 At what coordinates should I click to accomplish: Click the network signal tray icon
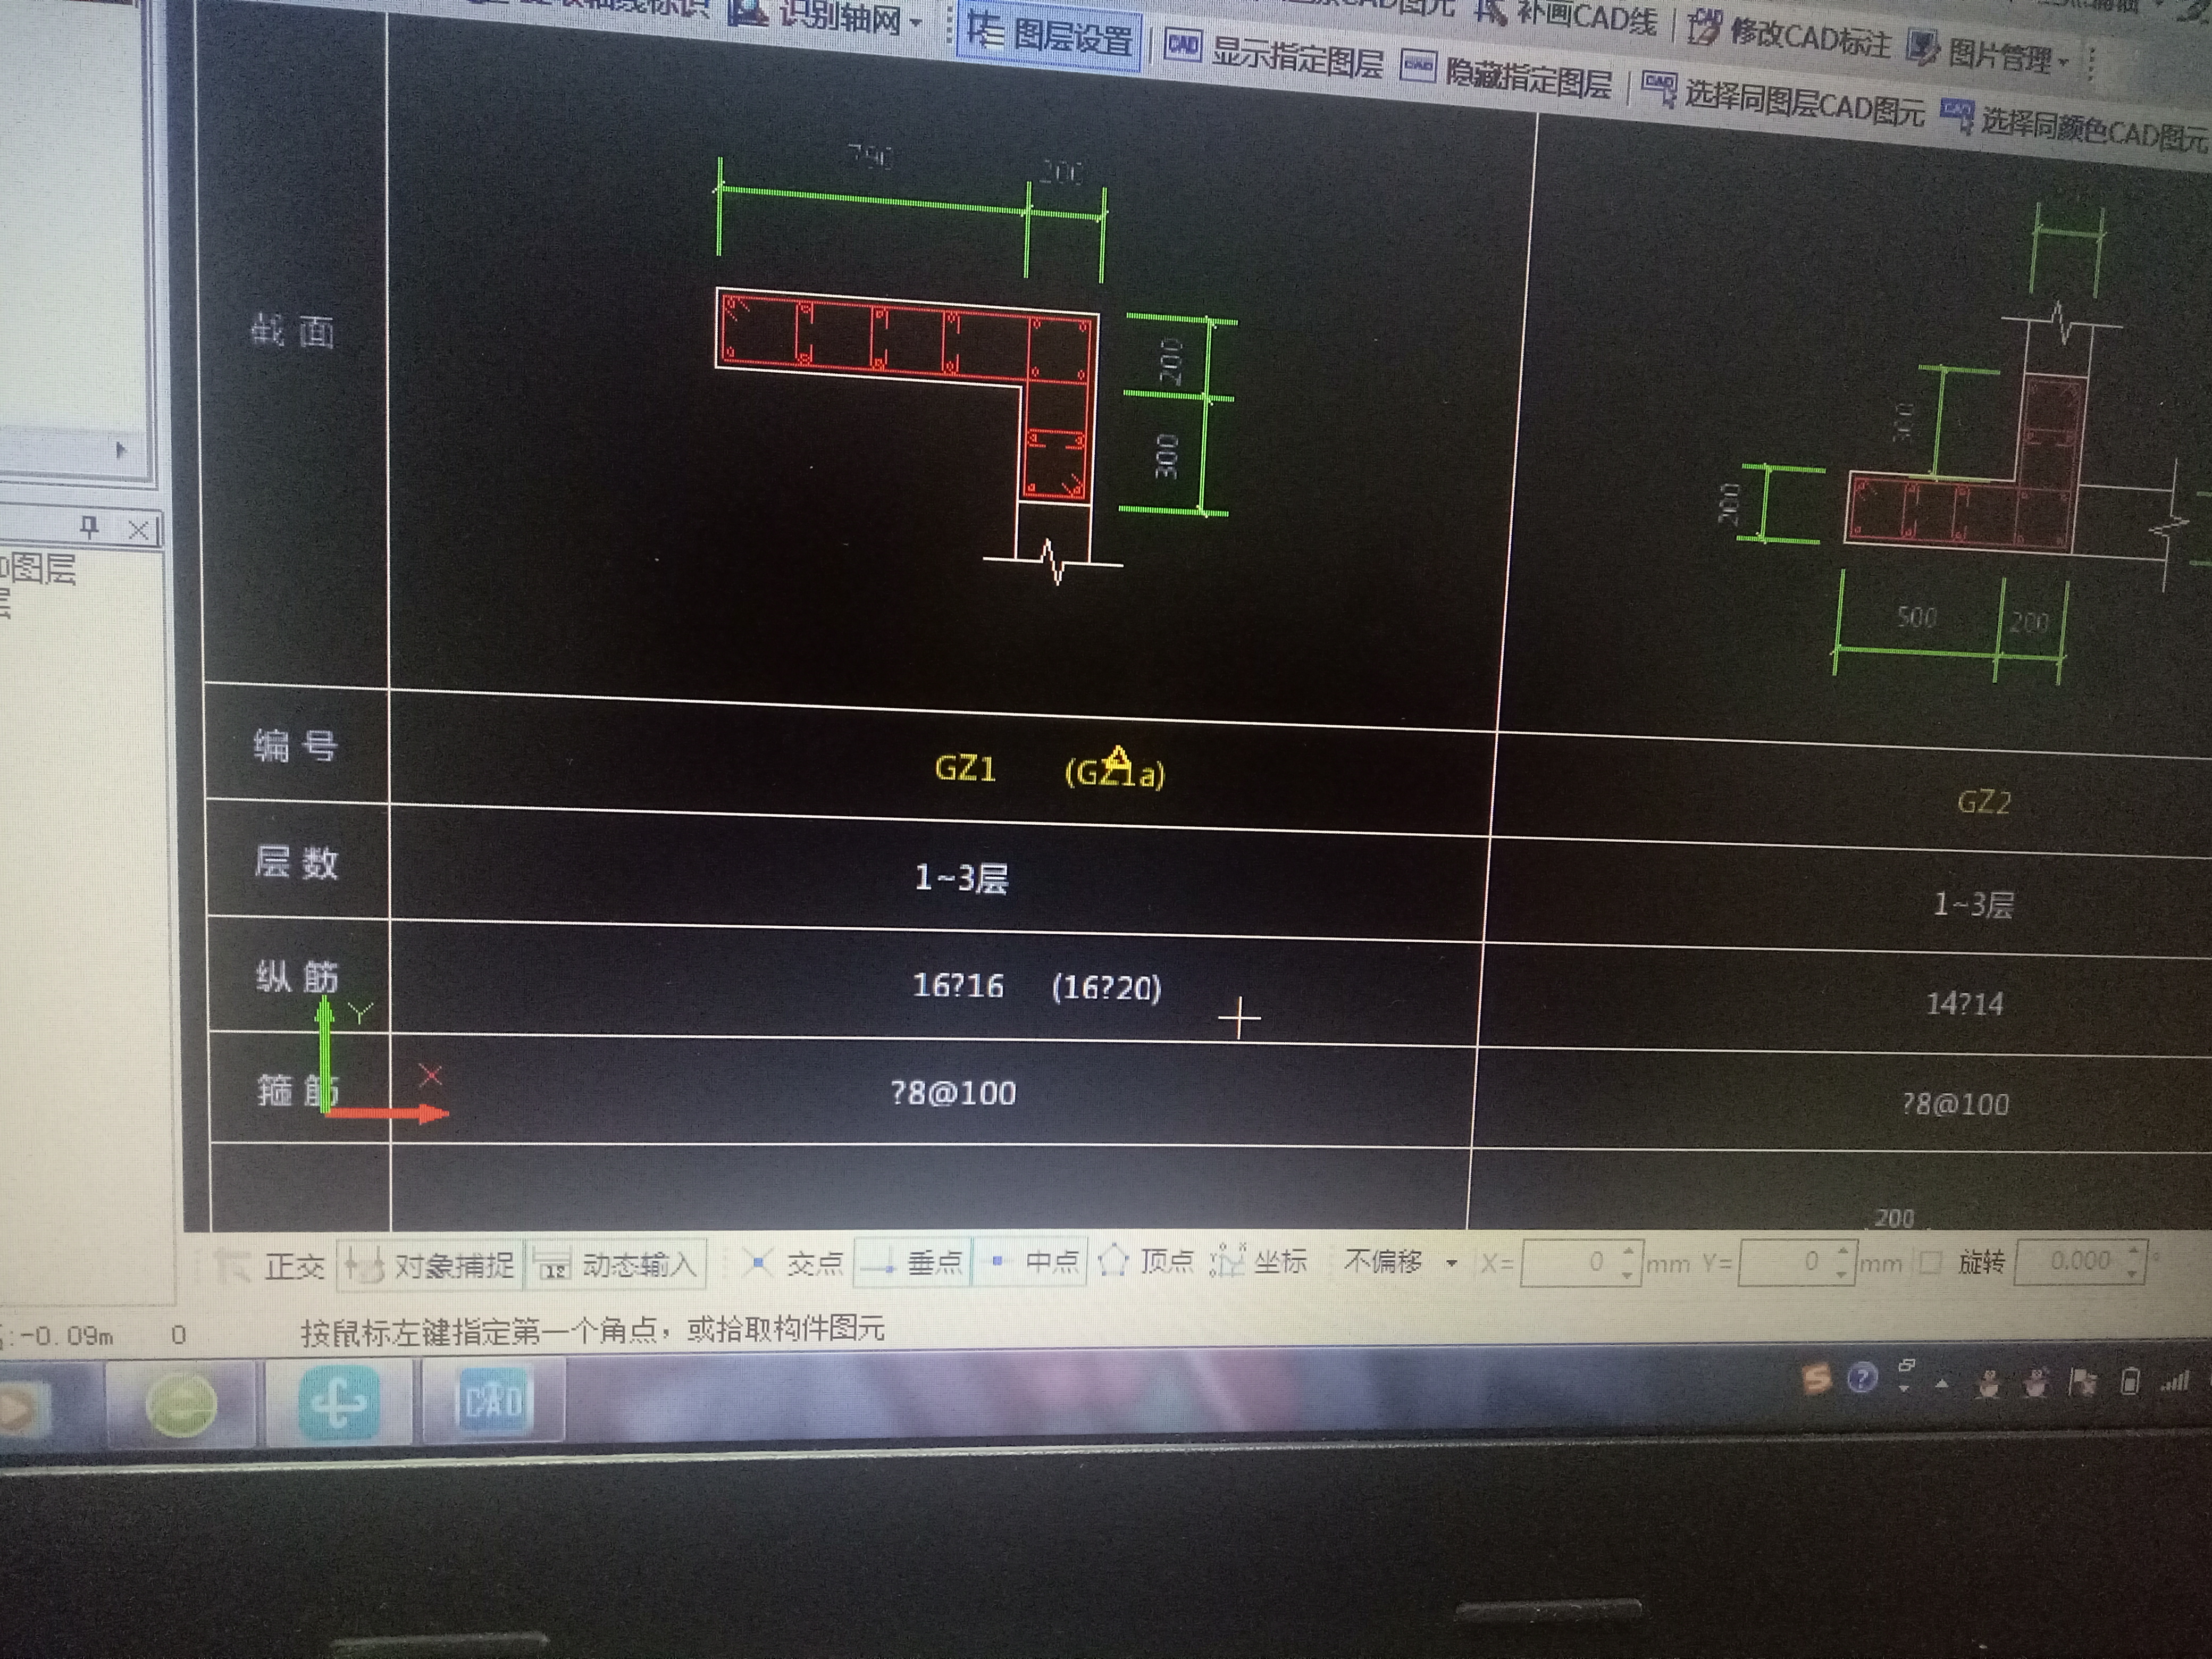pyautogui.click(x=2174, y=1382)
